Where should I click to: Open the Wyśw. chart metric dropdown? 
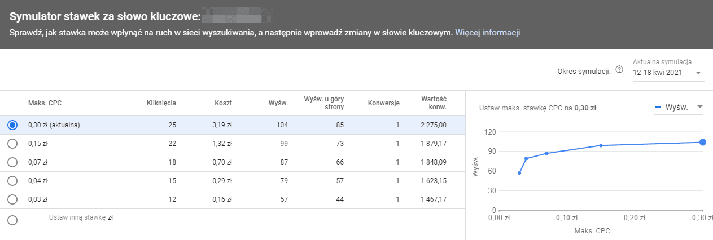pyautogui.click(x=678, y=107)
